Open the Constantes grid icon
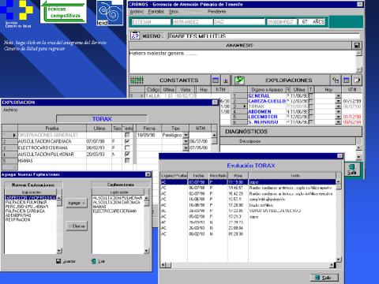This screenshot has height=284, width=379. coord(137,80)
